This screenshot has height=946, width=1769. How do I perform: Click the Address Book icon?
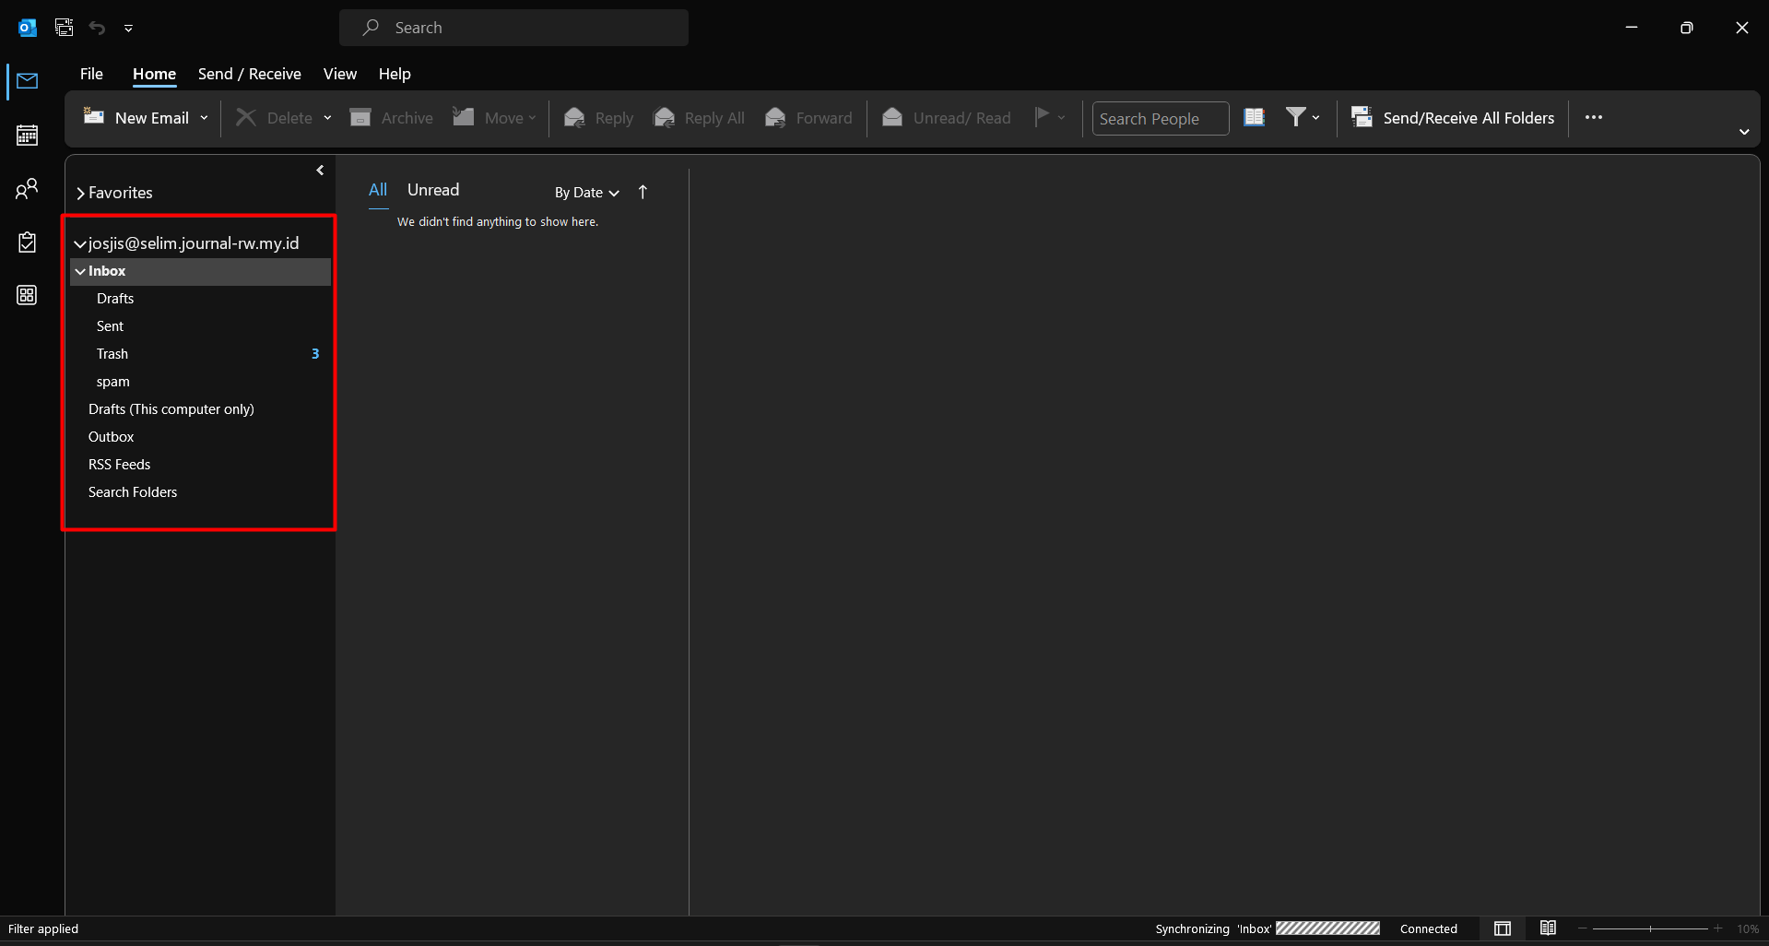[x=1254, y=117]
